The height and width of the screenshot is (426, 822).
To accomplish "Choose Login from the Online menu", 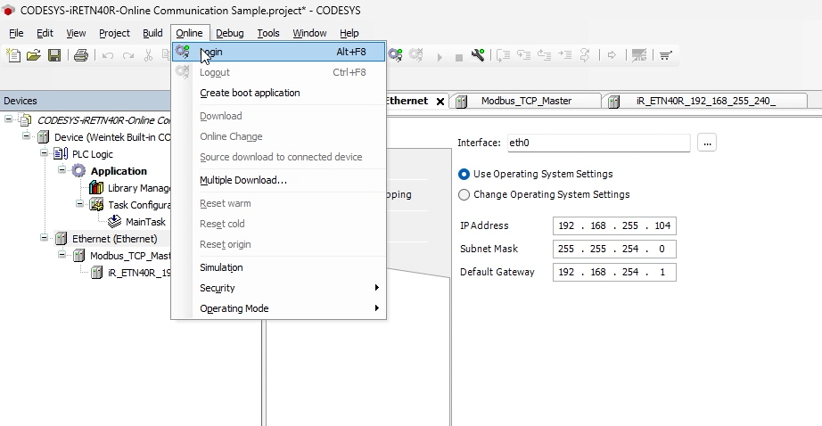I will click(279, 52).
